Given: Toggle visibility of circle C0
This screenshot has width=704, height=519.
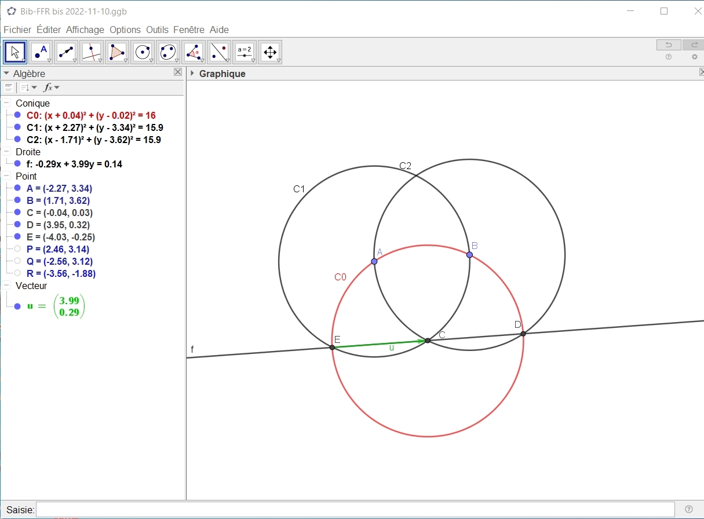Looking at the screenshot, I should pos(17,115).
